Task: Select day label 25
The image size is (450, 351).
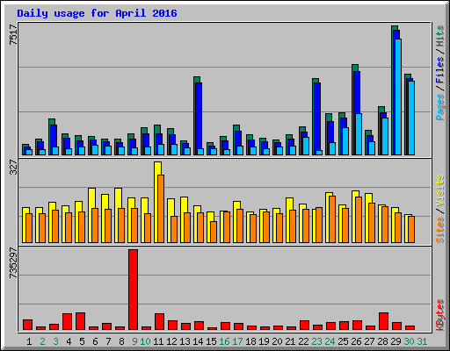Action: (343, 341)
